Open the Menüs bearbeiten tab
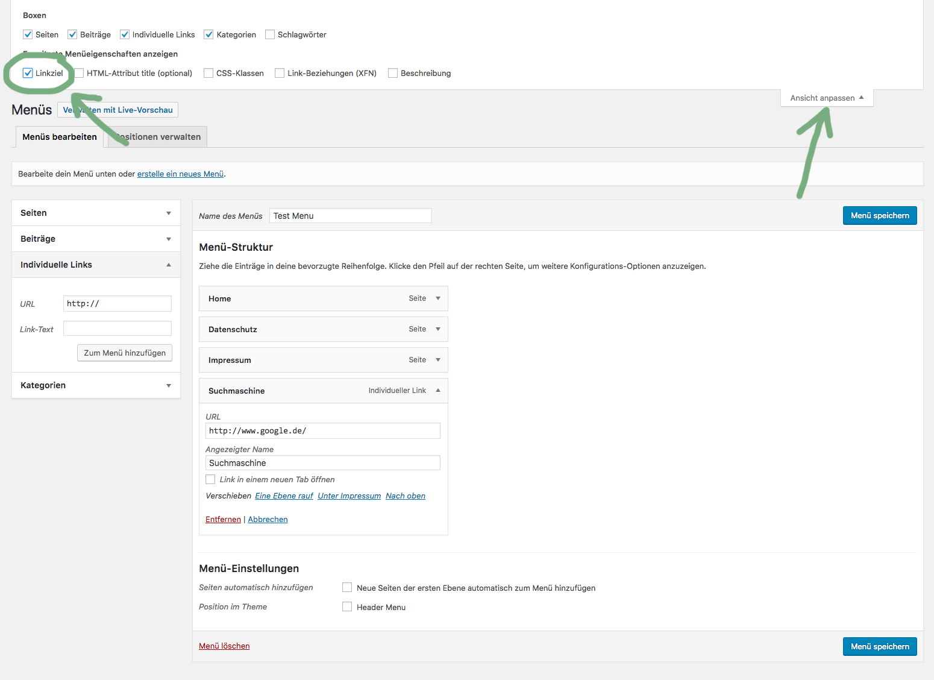The image size is (934, 680). point(60,137)
